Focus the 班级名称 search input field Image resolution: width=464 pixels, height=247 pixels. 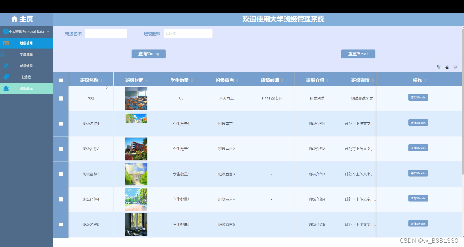(x=106, y=34)
